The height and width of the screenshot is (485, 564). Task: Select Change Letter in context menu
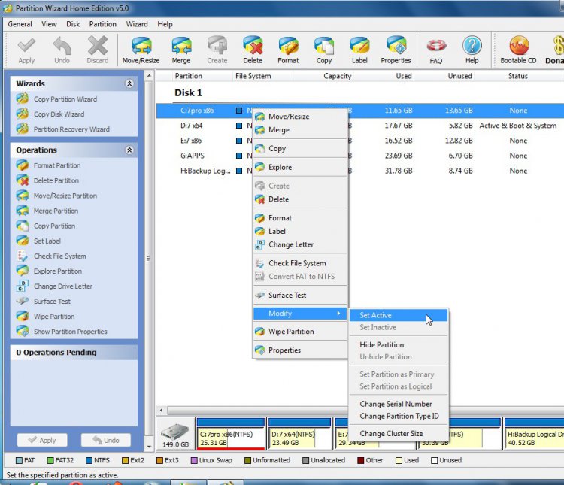[300, 244]
